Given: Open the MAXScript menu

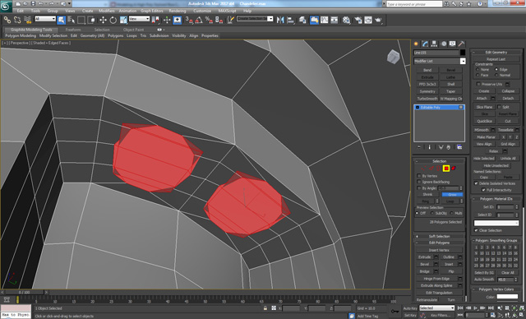Looking at the screenshot, I should (227, 11).
